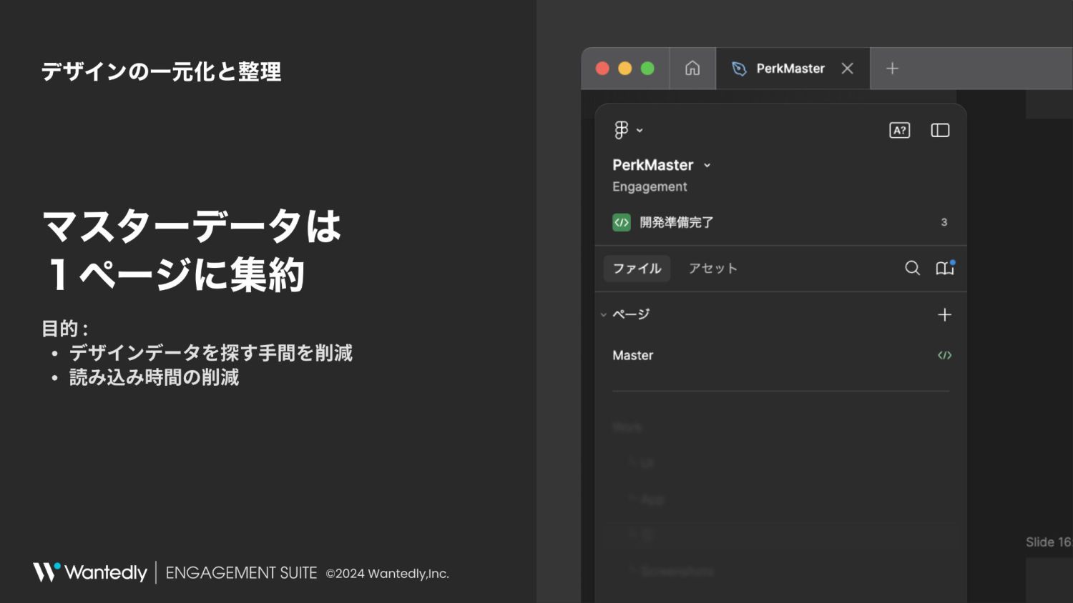Click the 読み込み時間の削減 bullet
This screenshot has width=1073, height=603.
(154, 377)
